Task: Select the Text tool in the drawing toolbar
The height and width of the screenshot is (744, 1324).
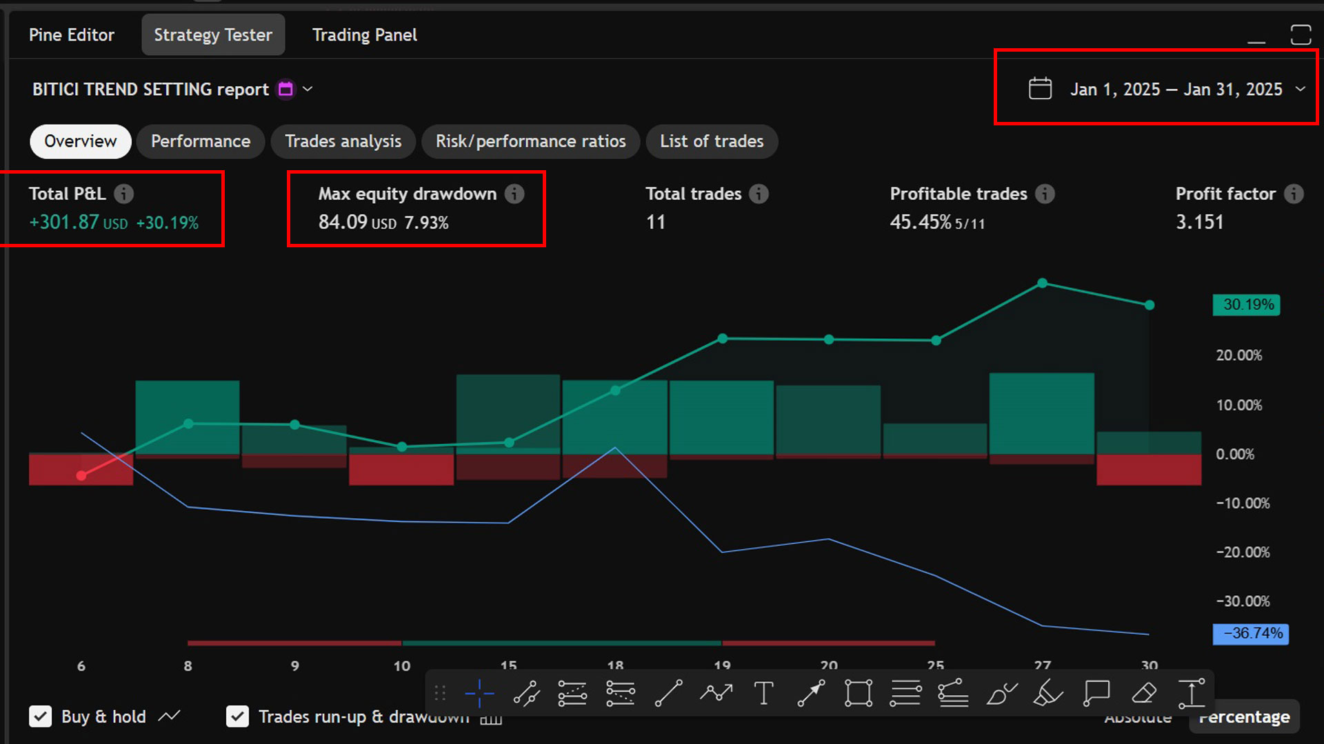Action: pyautogui.click(x=763, y=693)
